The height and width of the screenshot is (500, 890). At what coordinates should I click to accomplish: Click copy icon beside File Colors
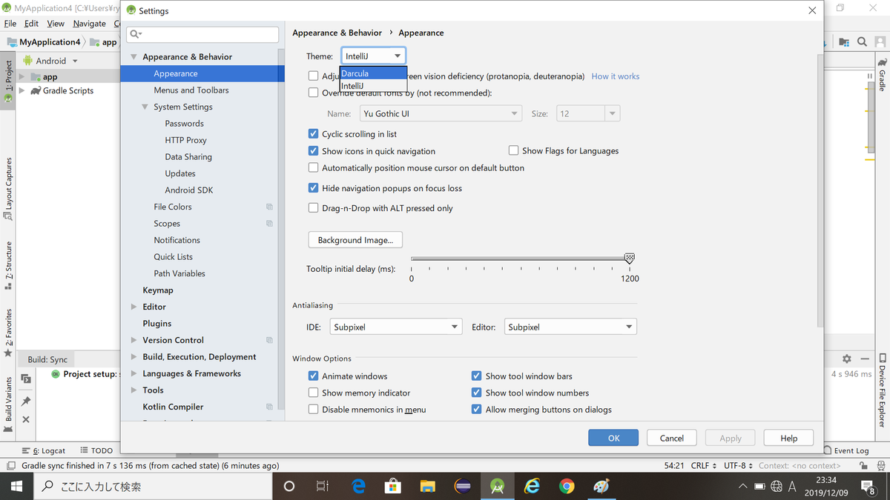[x=269, y=207]
